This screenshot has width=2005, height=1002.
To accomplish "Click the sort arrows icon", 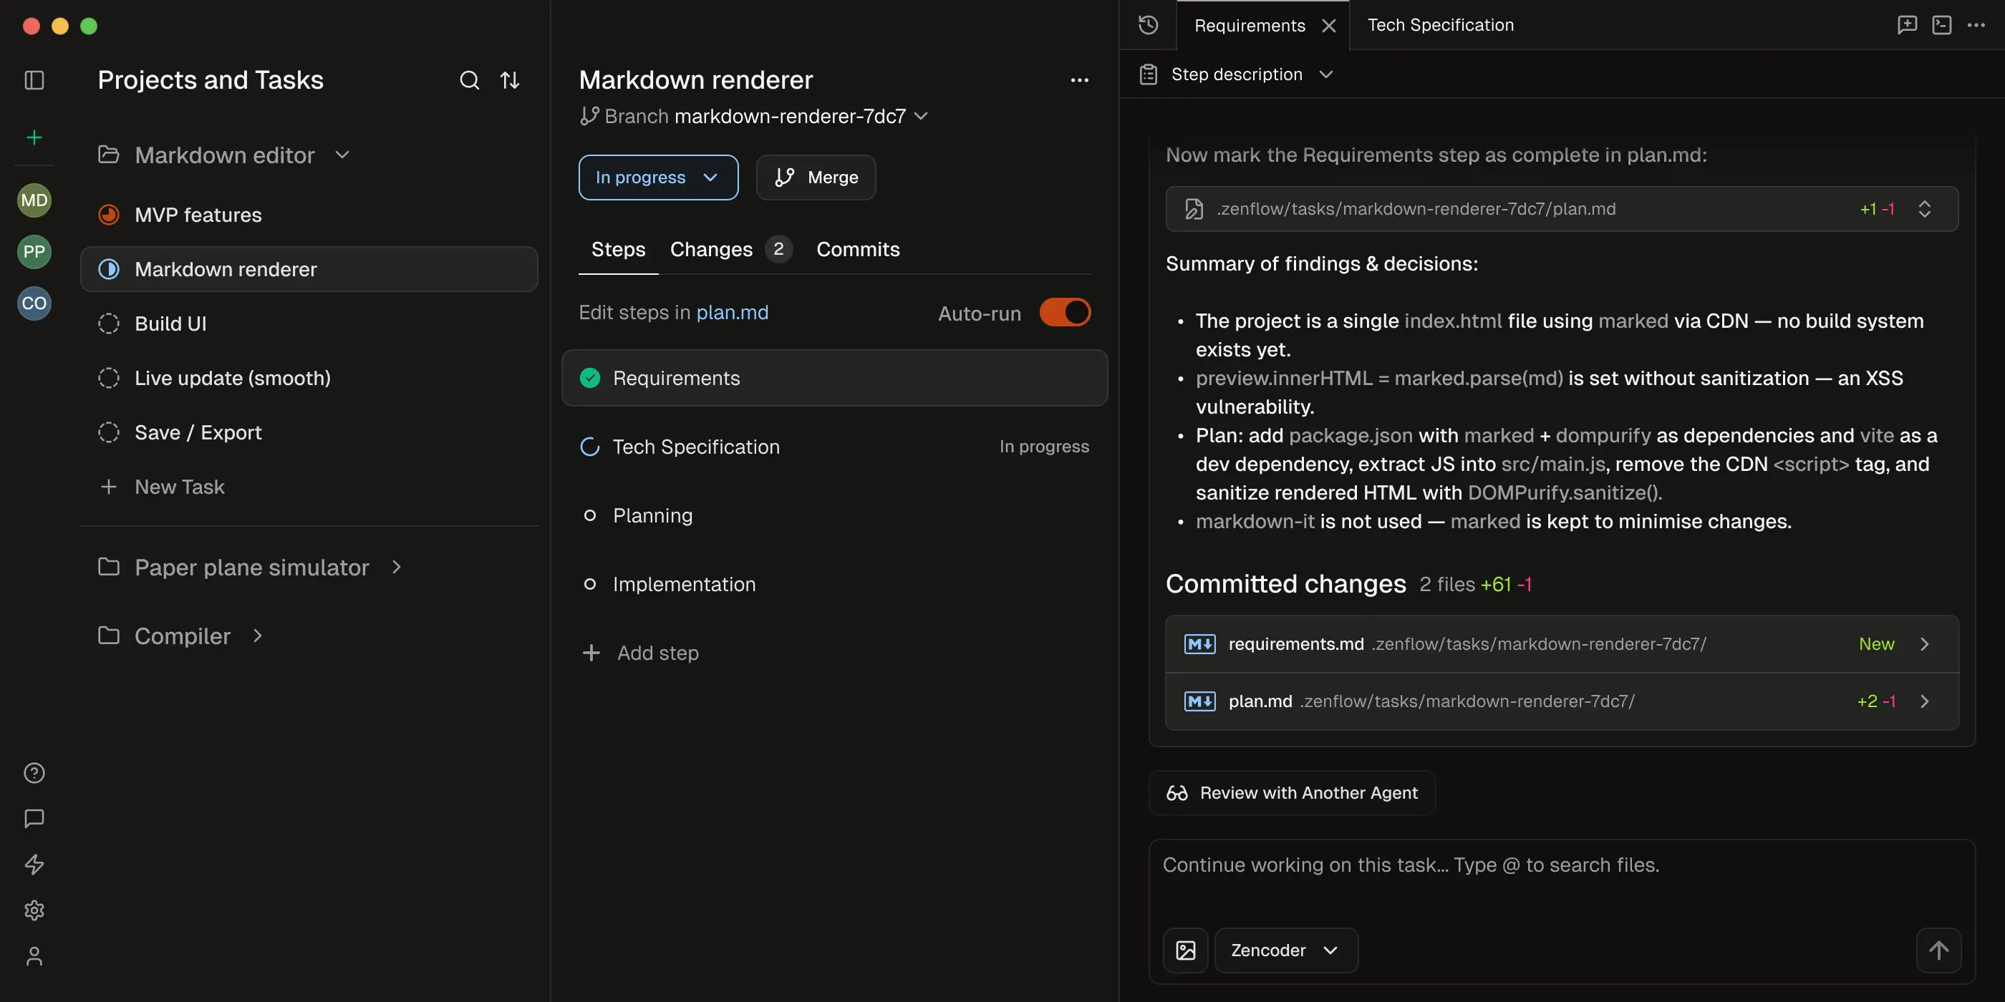I will coord(510,80).
